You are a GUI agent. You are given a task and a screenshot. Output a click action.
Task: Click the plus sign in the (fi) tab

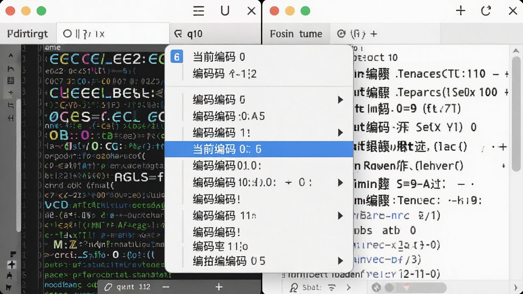point(374,34)
